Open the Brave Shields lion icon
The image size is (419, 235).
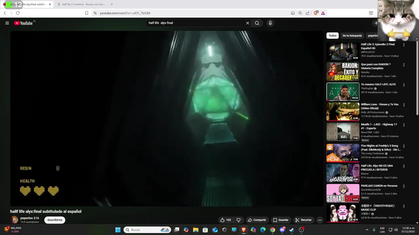click(316, 13)
